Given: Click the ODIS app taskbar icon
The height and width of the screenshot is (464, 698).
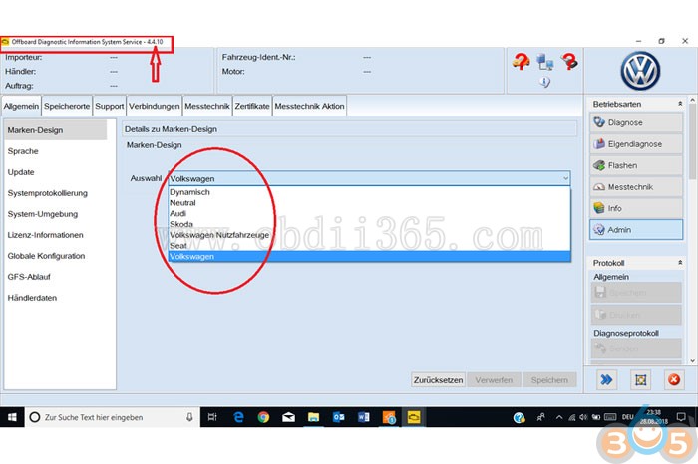Looking at the screenshot, I should tap(414, 417).
